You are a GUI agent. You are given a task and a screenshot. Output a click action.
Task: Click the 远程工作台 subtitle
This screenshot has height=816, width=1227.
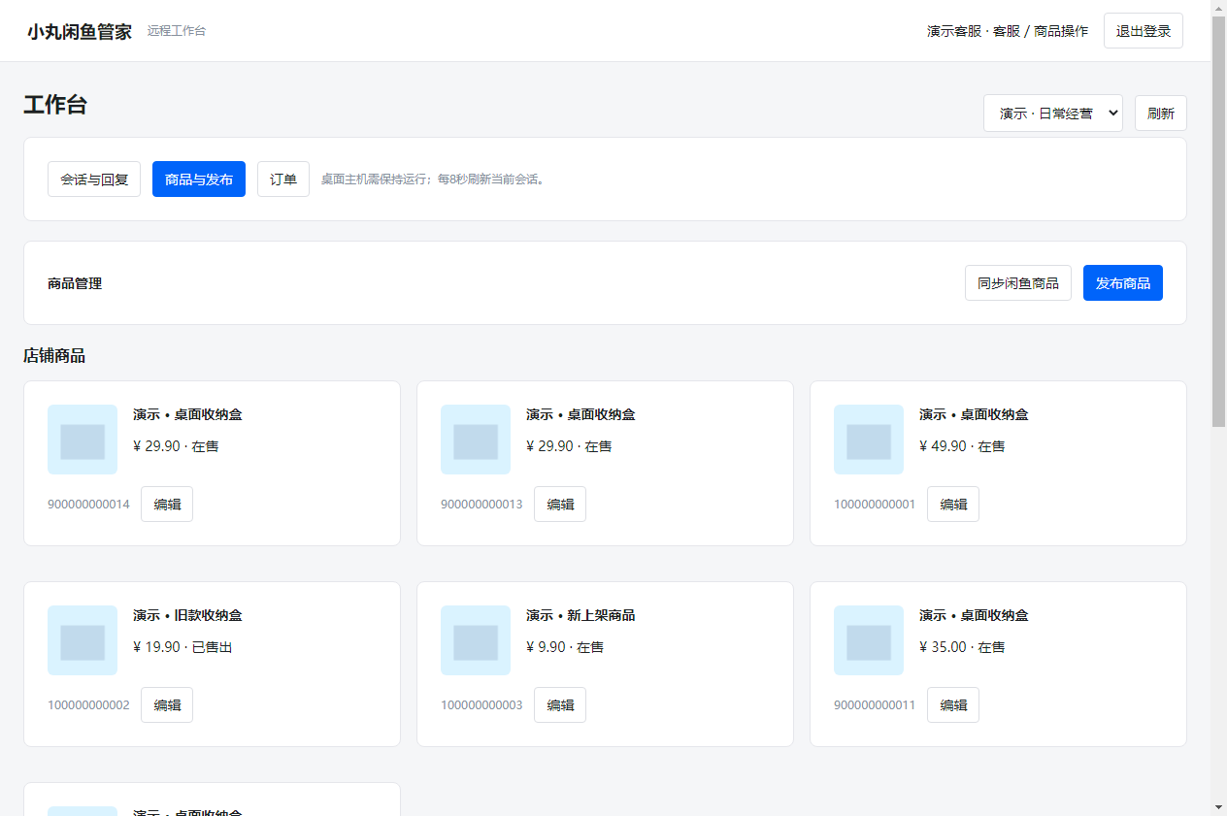click(x=177, y=31)
